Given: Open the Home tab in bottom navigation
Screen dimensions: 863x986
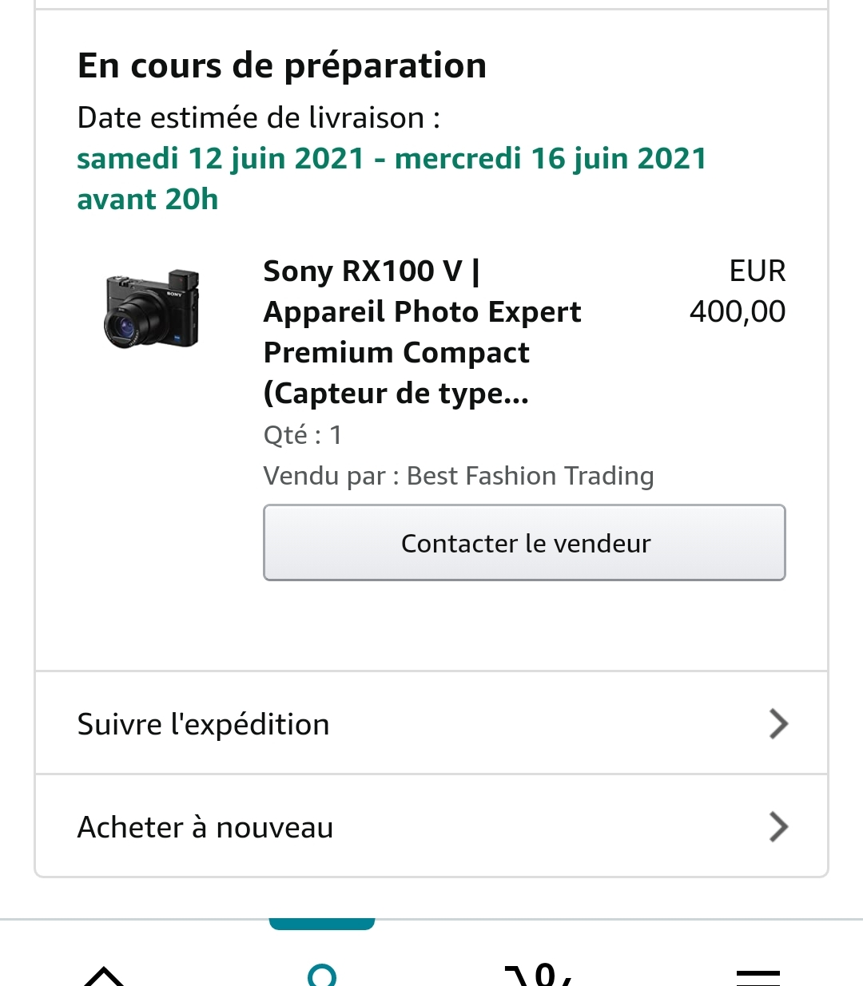Looking at the screenshot, I should (x=104, y=974).
